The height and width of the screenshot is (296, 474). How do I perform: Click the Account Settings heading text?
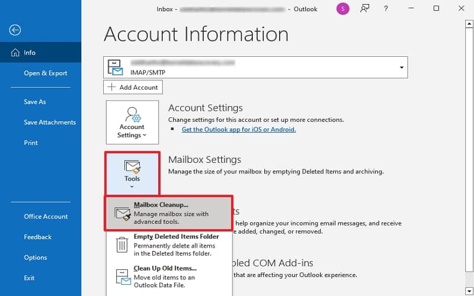[206, 108]
